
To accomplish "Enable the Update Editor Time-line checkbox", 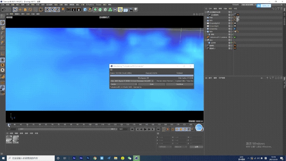I will pyautogui.click(x=174, y=81).
